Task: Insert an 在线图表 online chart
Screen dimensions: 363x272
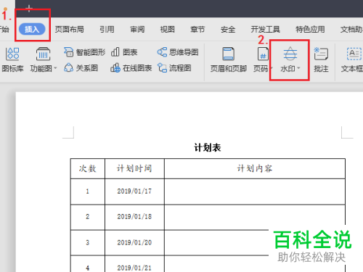Action: pyautogui.click(x=131, y=68)
